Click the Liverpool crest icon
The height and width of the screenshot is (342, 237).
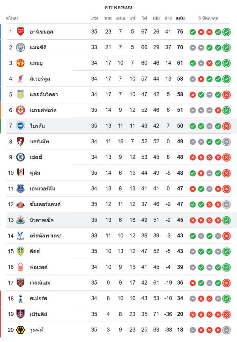21,79
